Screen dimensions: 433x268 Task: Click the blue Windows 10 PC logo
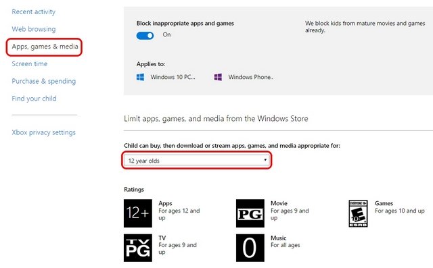point(140,77)
